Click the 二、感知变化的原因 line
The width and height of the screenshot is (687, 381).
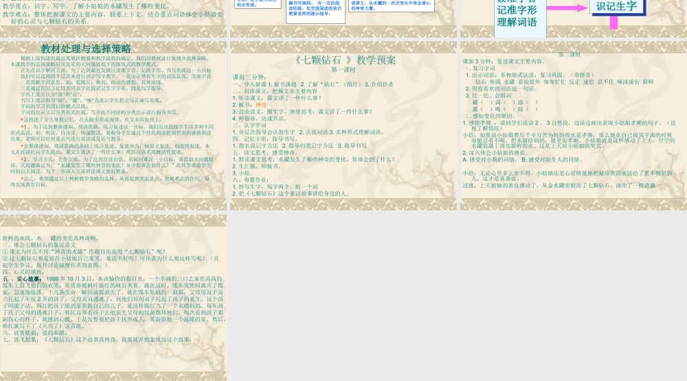[489, 116]
